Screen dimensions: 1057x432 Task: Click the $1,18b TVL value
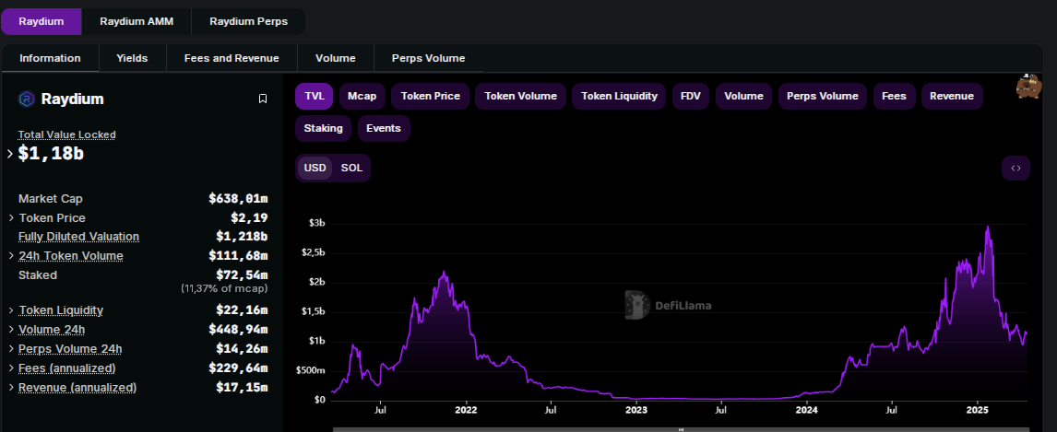[x=52, y=154]
